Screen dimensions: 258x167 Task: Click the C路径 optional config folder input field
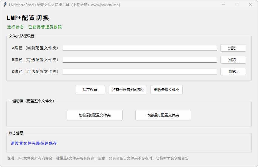140,72
